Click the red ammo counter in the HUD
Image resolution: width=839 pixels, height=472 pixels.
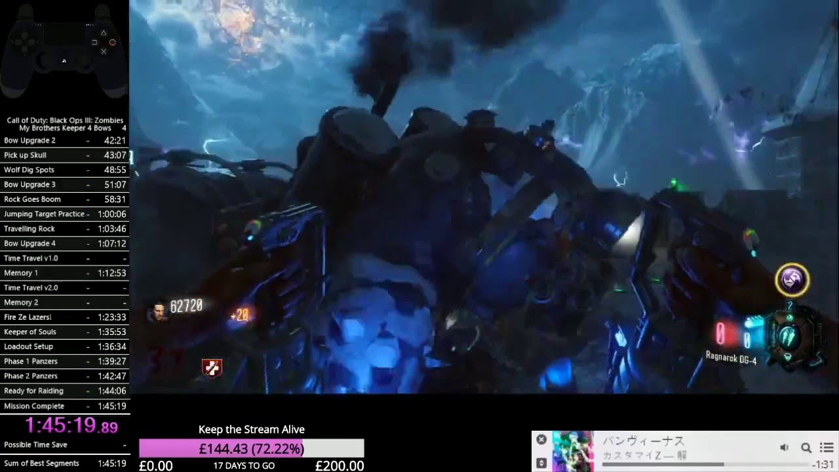(x=720, y=334)
